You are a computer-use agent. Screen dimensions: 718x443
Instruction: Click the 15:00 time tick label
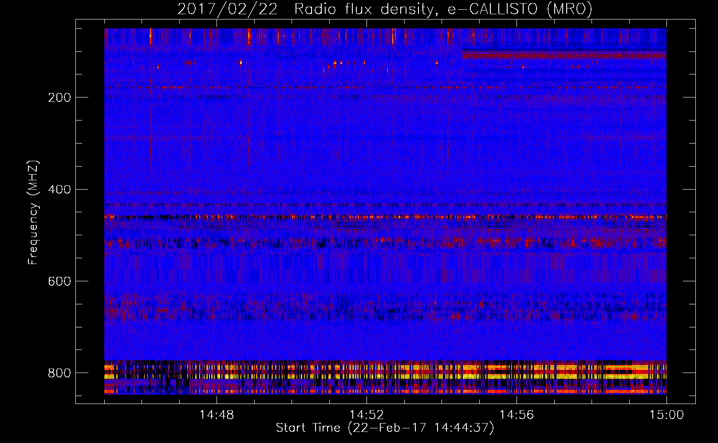click(x=667, y=415)
